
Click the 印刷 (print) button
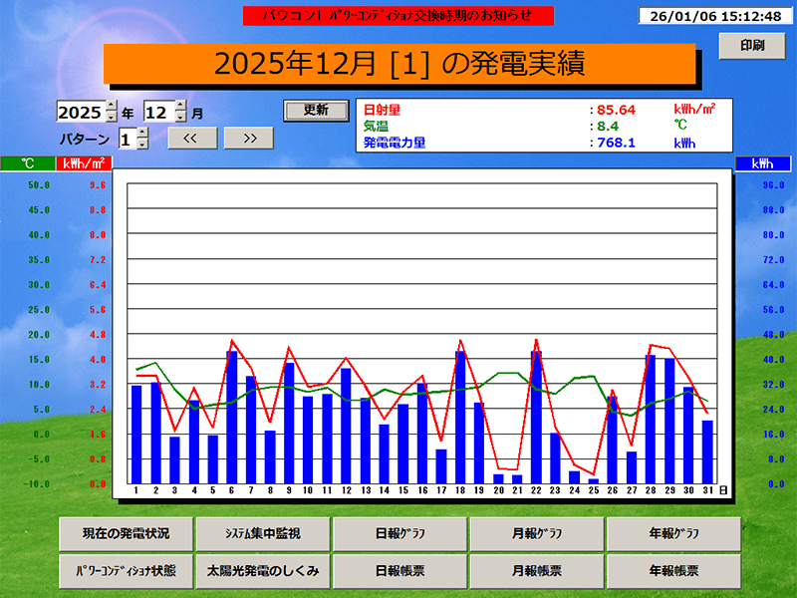coord(750,45)
